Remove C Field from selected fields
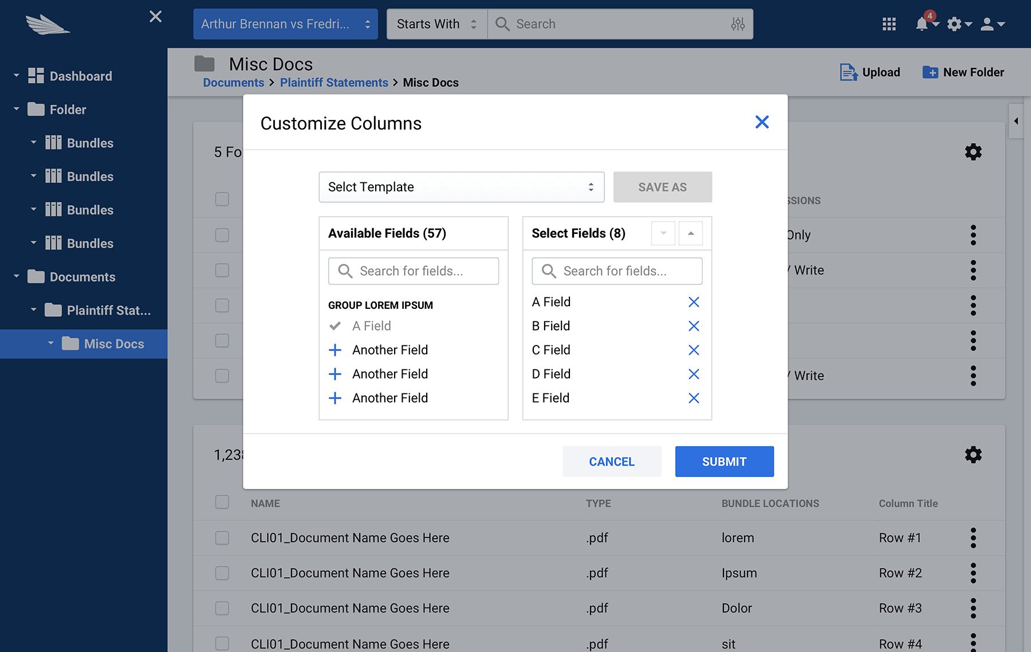Viewport: 1031px width, 652px height. pos(694,350)
